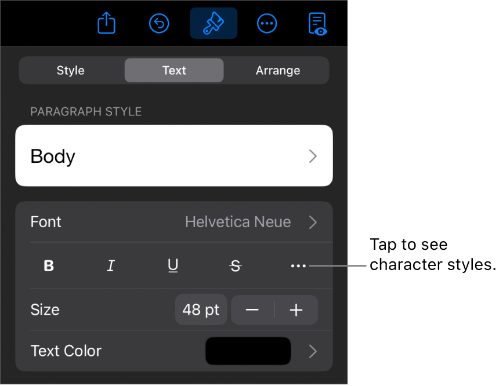
Task: Toggle Italic text formatting
Action: click(110, 265)
